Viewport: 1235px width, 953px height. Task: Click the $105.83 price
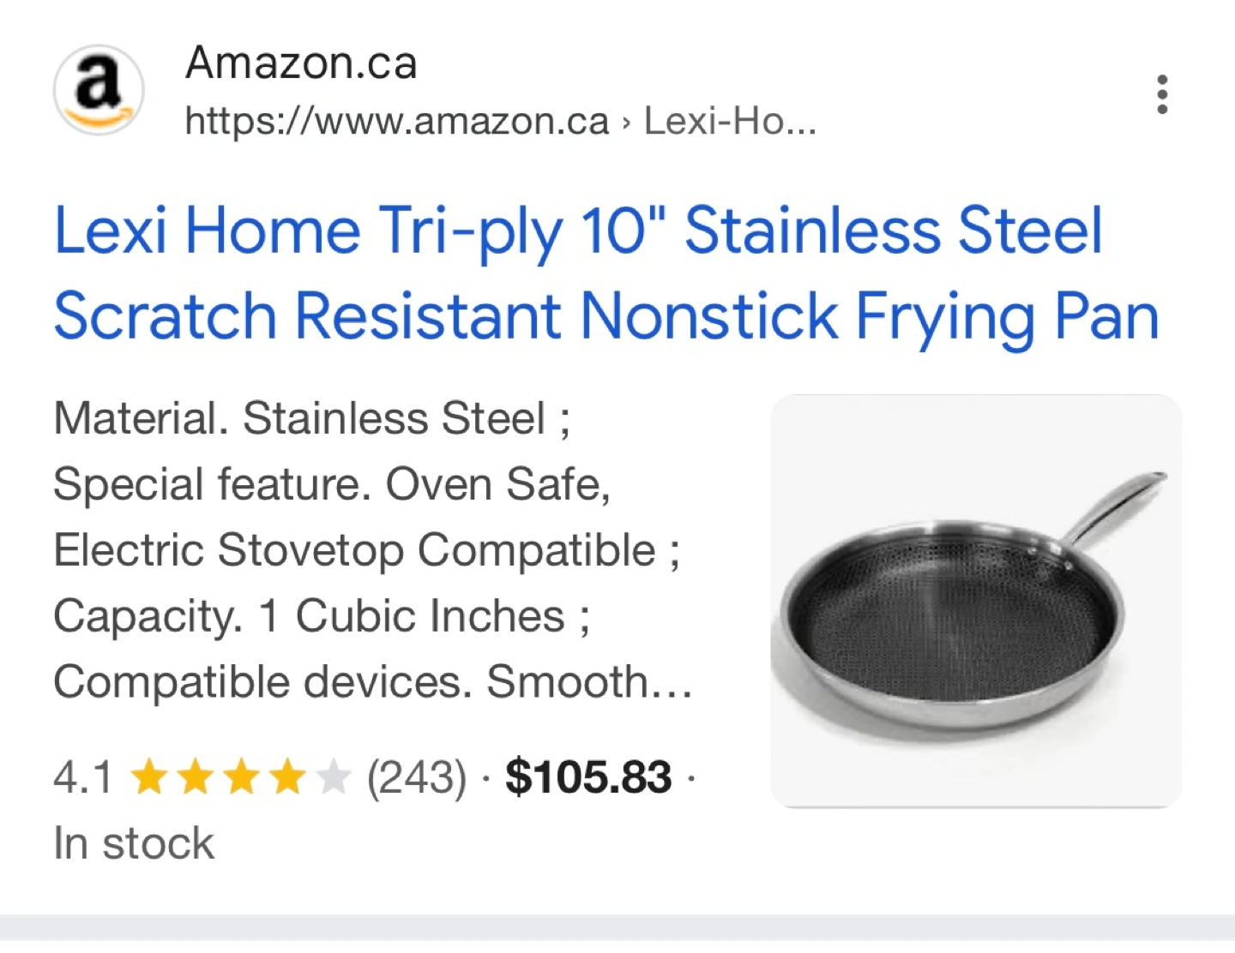588,777
